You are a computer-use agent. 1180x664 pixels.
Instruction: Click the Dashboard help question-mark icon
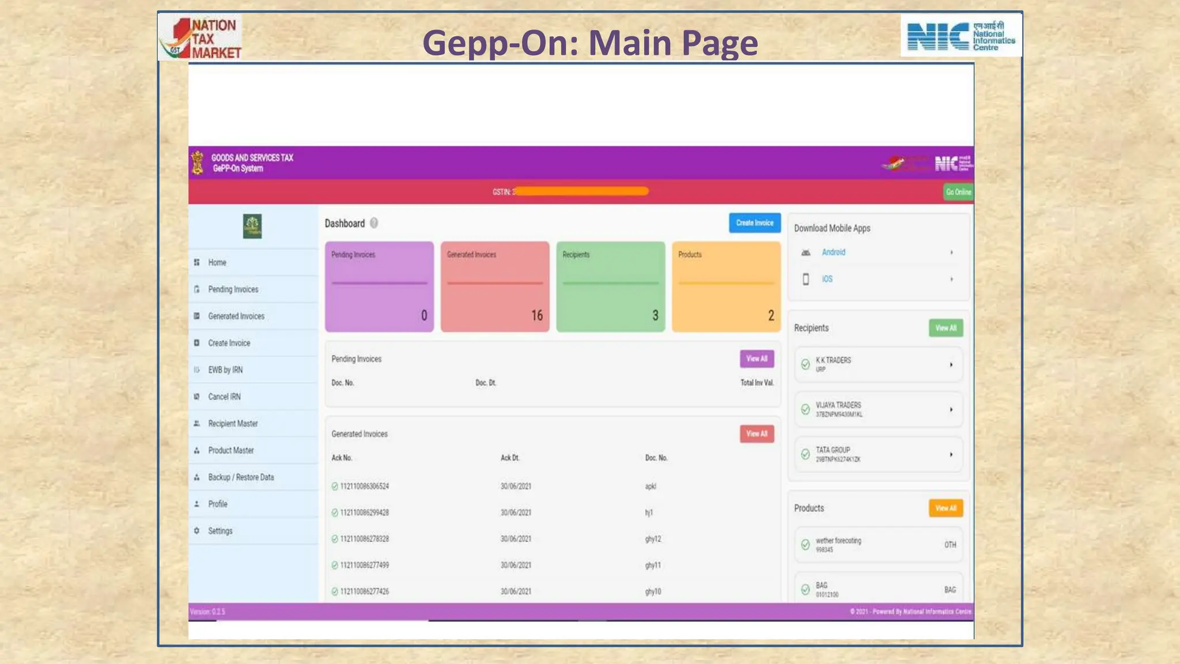tap(374, 223)
